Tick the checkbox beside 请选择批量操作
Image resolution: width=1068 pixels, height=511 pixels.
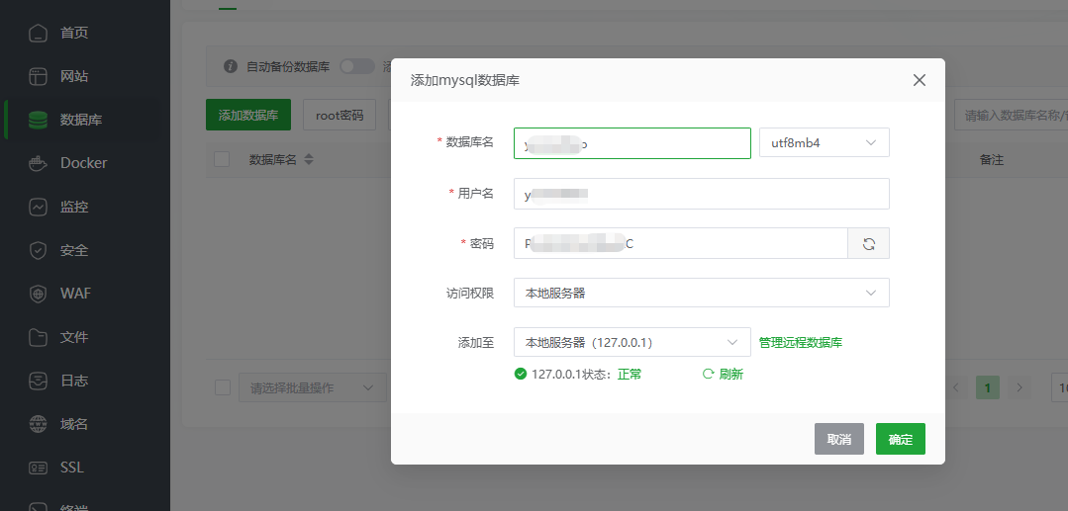click(x=223, y=387)
